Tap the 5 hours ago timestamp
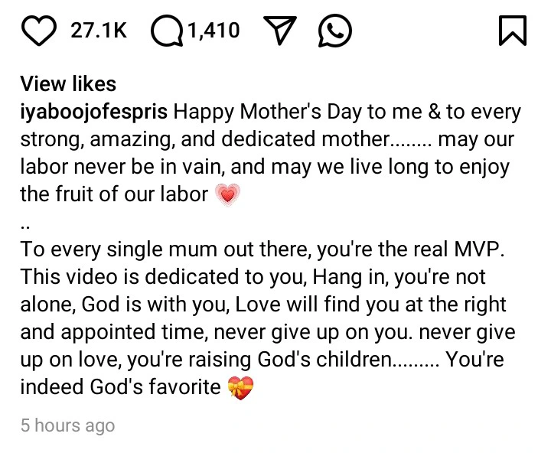Image resolution: width=551 pixels, height=453 pixels. (x=68, y=425)
